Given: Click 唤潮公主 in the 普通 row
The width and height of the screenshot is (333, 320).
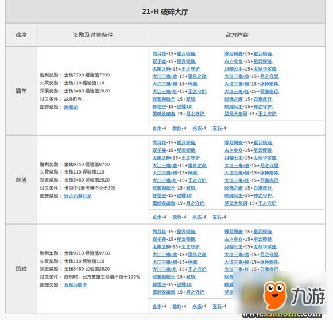Looking at the screenshot, I should pyautogui.click(x=234, y=195).
